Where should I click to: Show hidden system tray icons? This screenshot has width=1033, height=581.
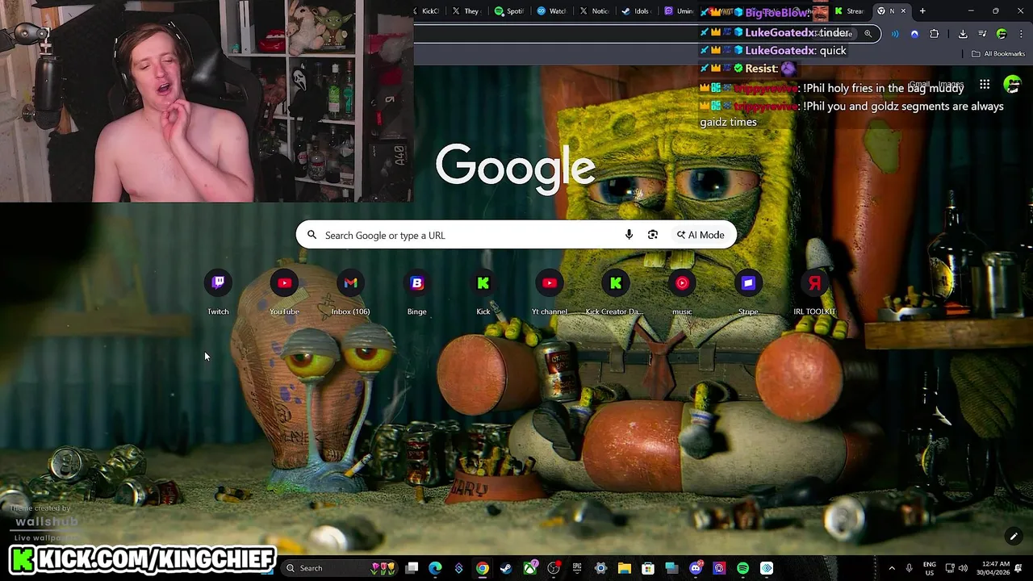[892, 568]
